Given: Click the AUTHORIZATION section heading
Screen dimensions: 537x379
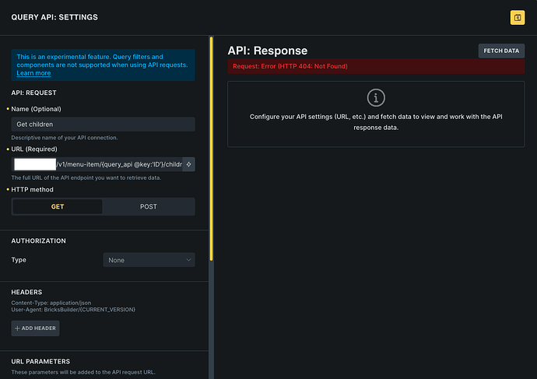Looking at the screenshot, I should (x=38, y=240).
